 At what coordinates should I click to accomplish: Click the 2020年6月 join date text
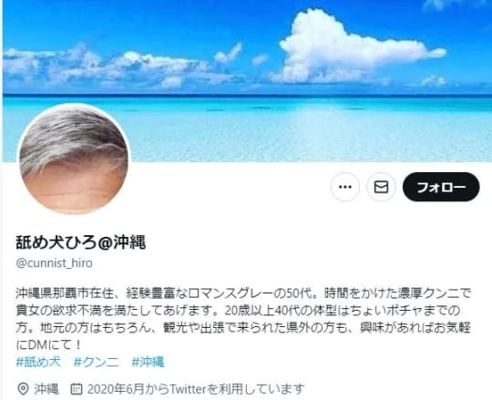point(116,389)
